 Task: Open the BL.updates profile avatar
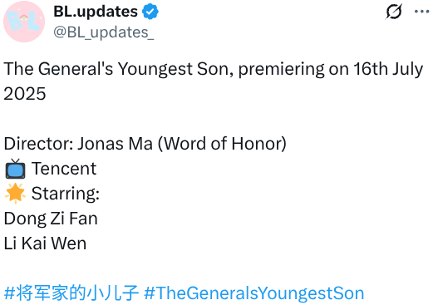(24, 22)
